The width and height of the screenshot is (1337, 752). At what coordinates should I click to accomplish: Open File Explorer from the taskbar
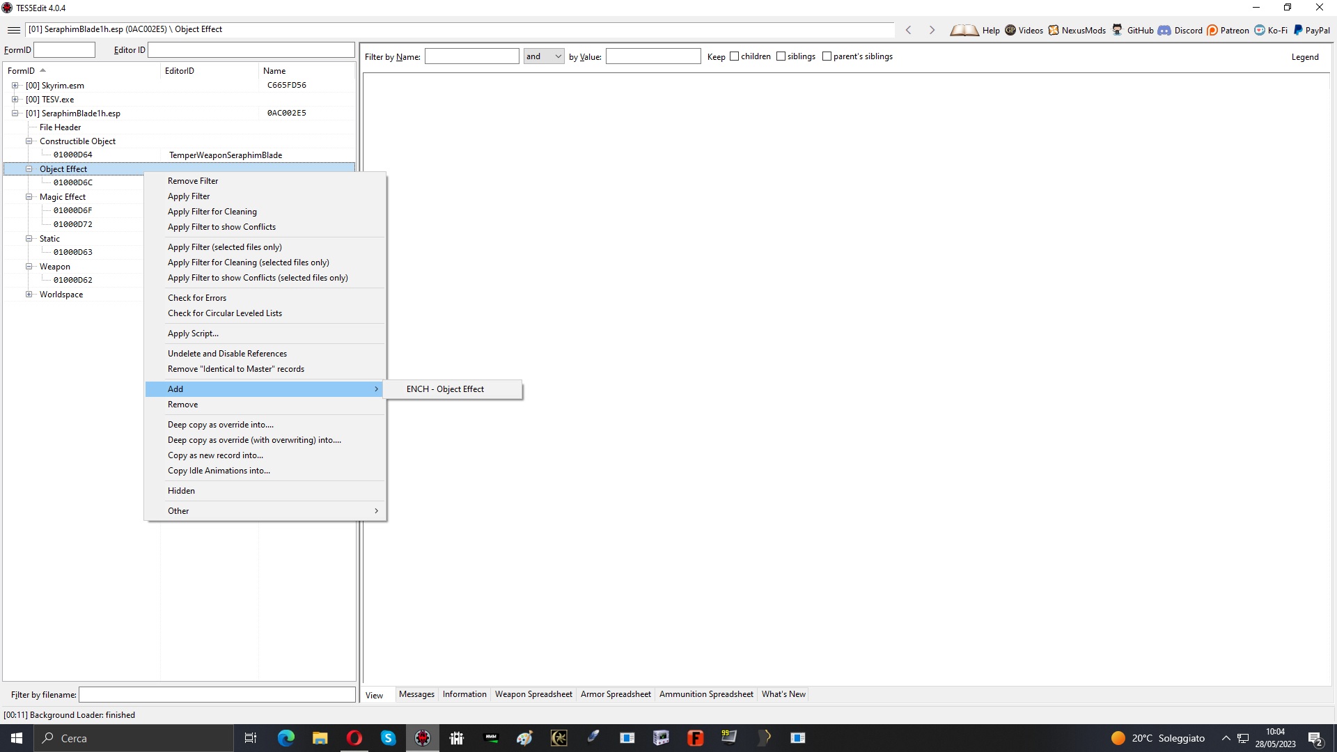[x=320, y=738]
